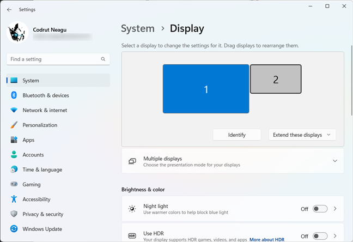Click the Personalization paintbrush icon
Screen dimensions: 353x242
[x=14, y=125]
